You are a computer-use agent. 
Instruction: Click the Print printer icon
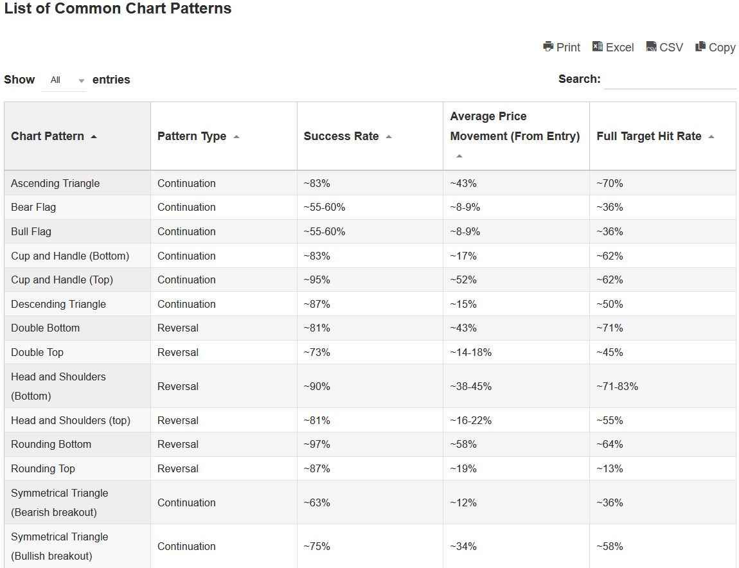(x=548, y=46)
